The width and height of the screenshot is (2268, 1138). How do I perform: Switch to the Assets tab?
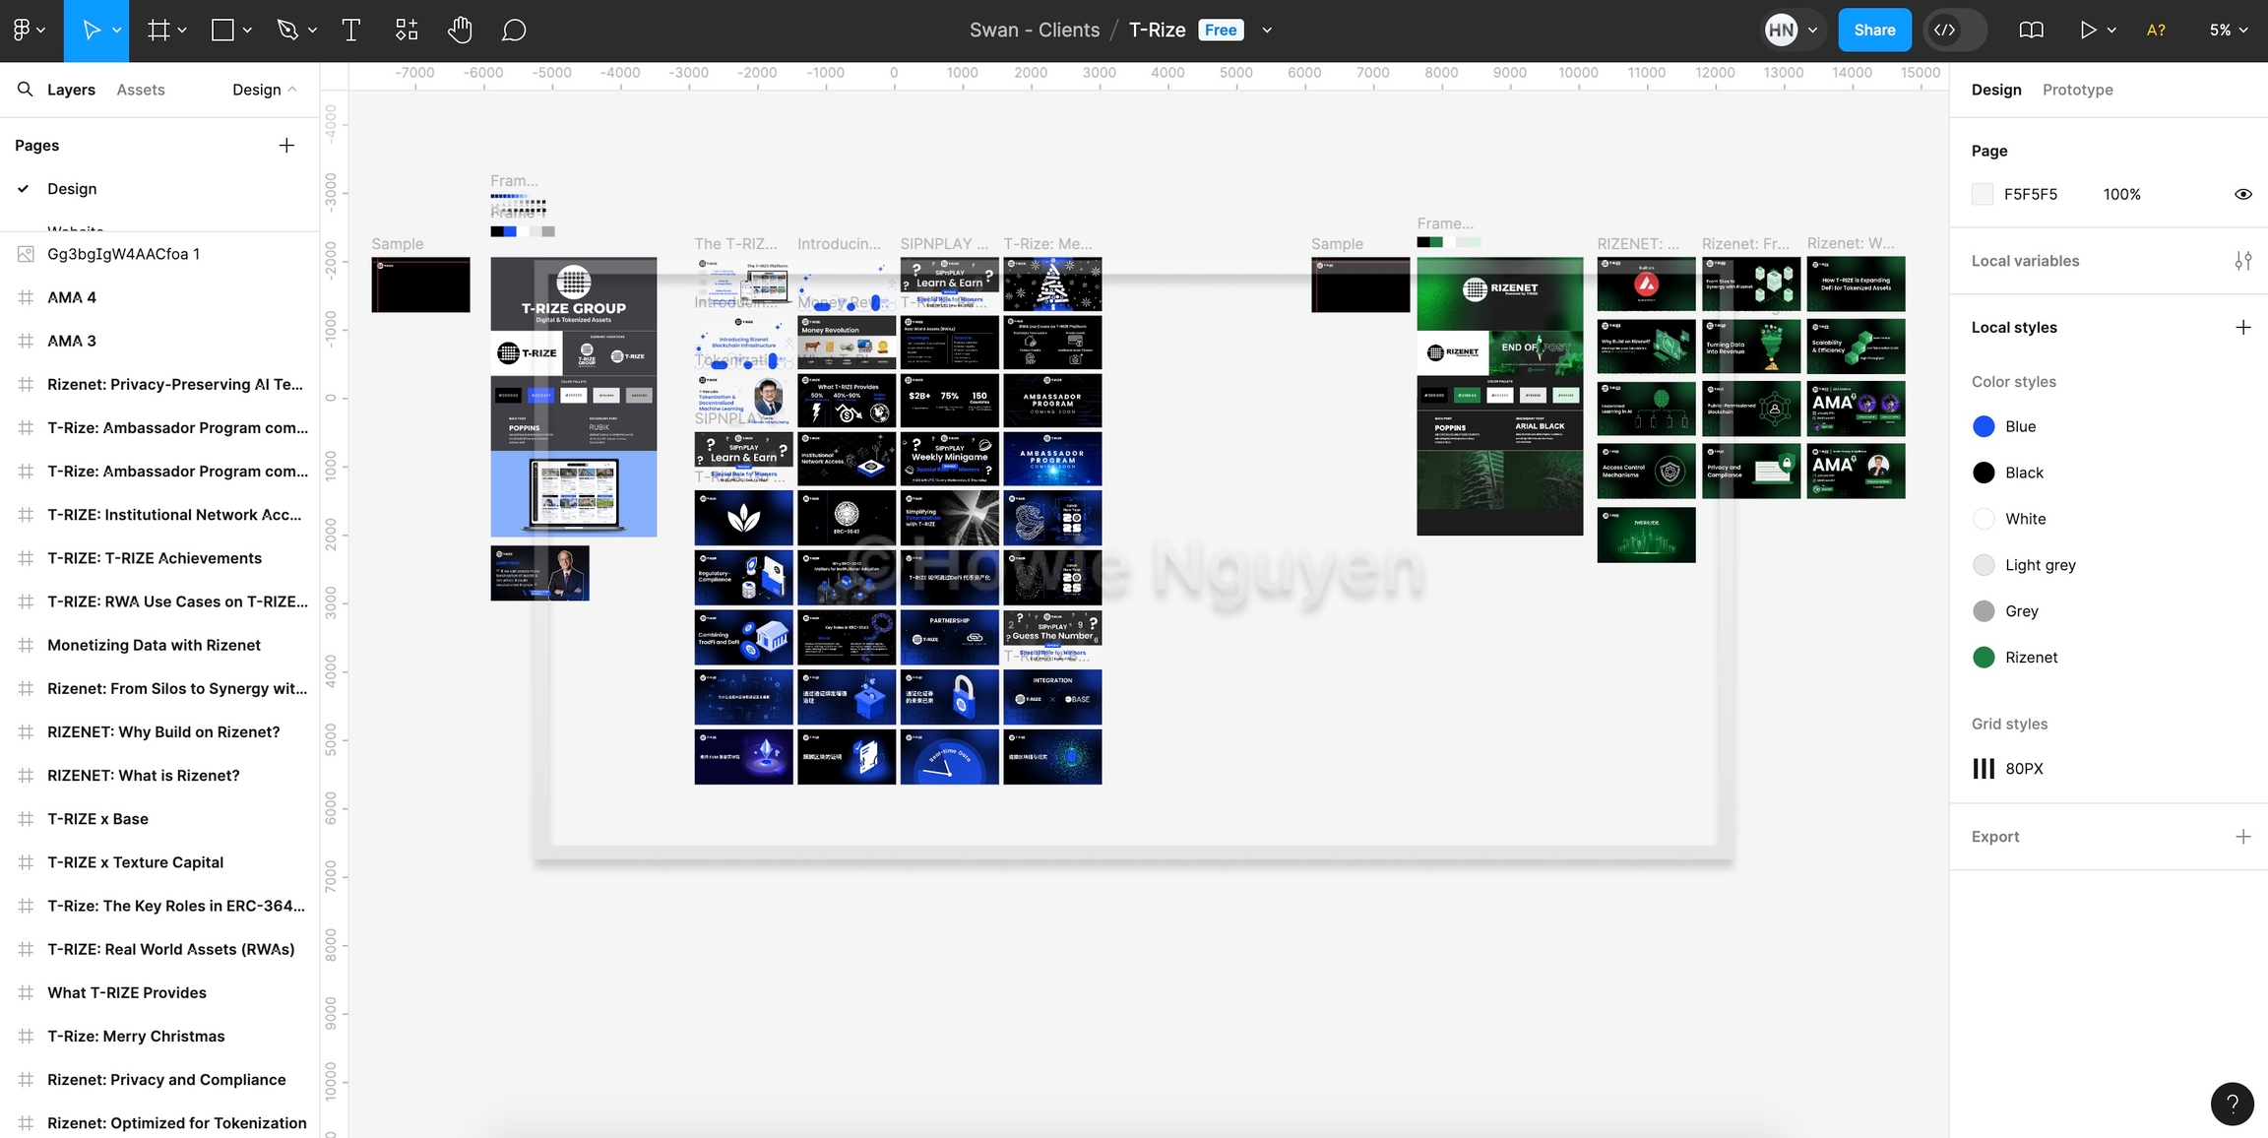point(141,90)
